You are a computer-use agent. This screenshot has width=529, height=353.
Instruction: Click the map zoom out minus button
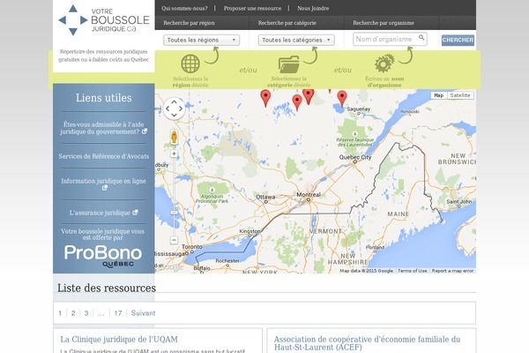click(174, 240)
